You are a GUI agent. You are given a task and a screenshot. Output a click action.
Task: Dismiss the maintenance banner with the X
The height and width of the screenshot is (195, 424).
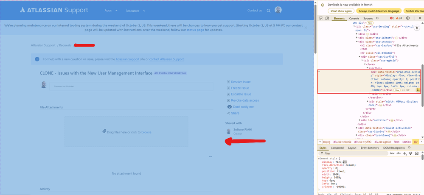pos(306,28)
